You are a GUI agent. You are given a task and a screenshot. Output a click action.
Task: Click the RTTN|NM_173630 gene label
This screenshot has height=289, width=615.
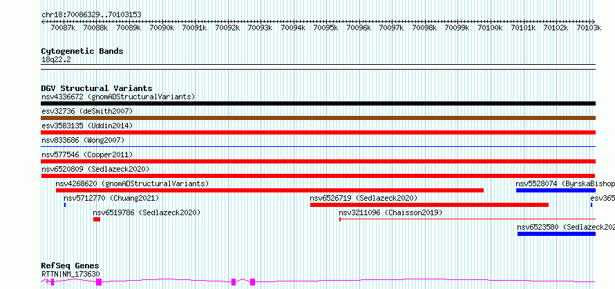pos(70,274)
